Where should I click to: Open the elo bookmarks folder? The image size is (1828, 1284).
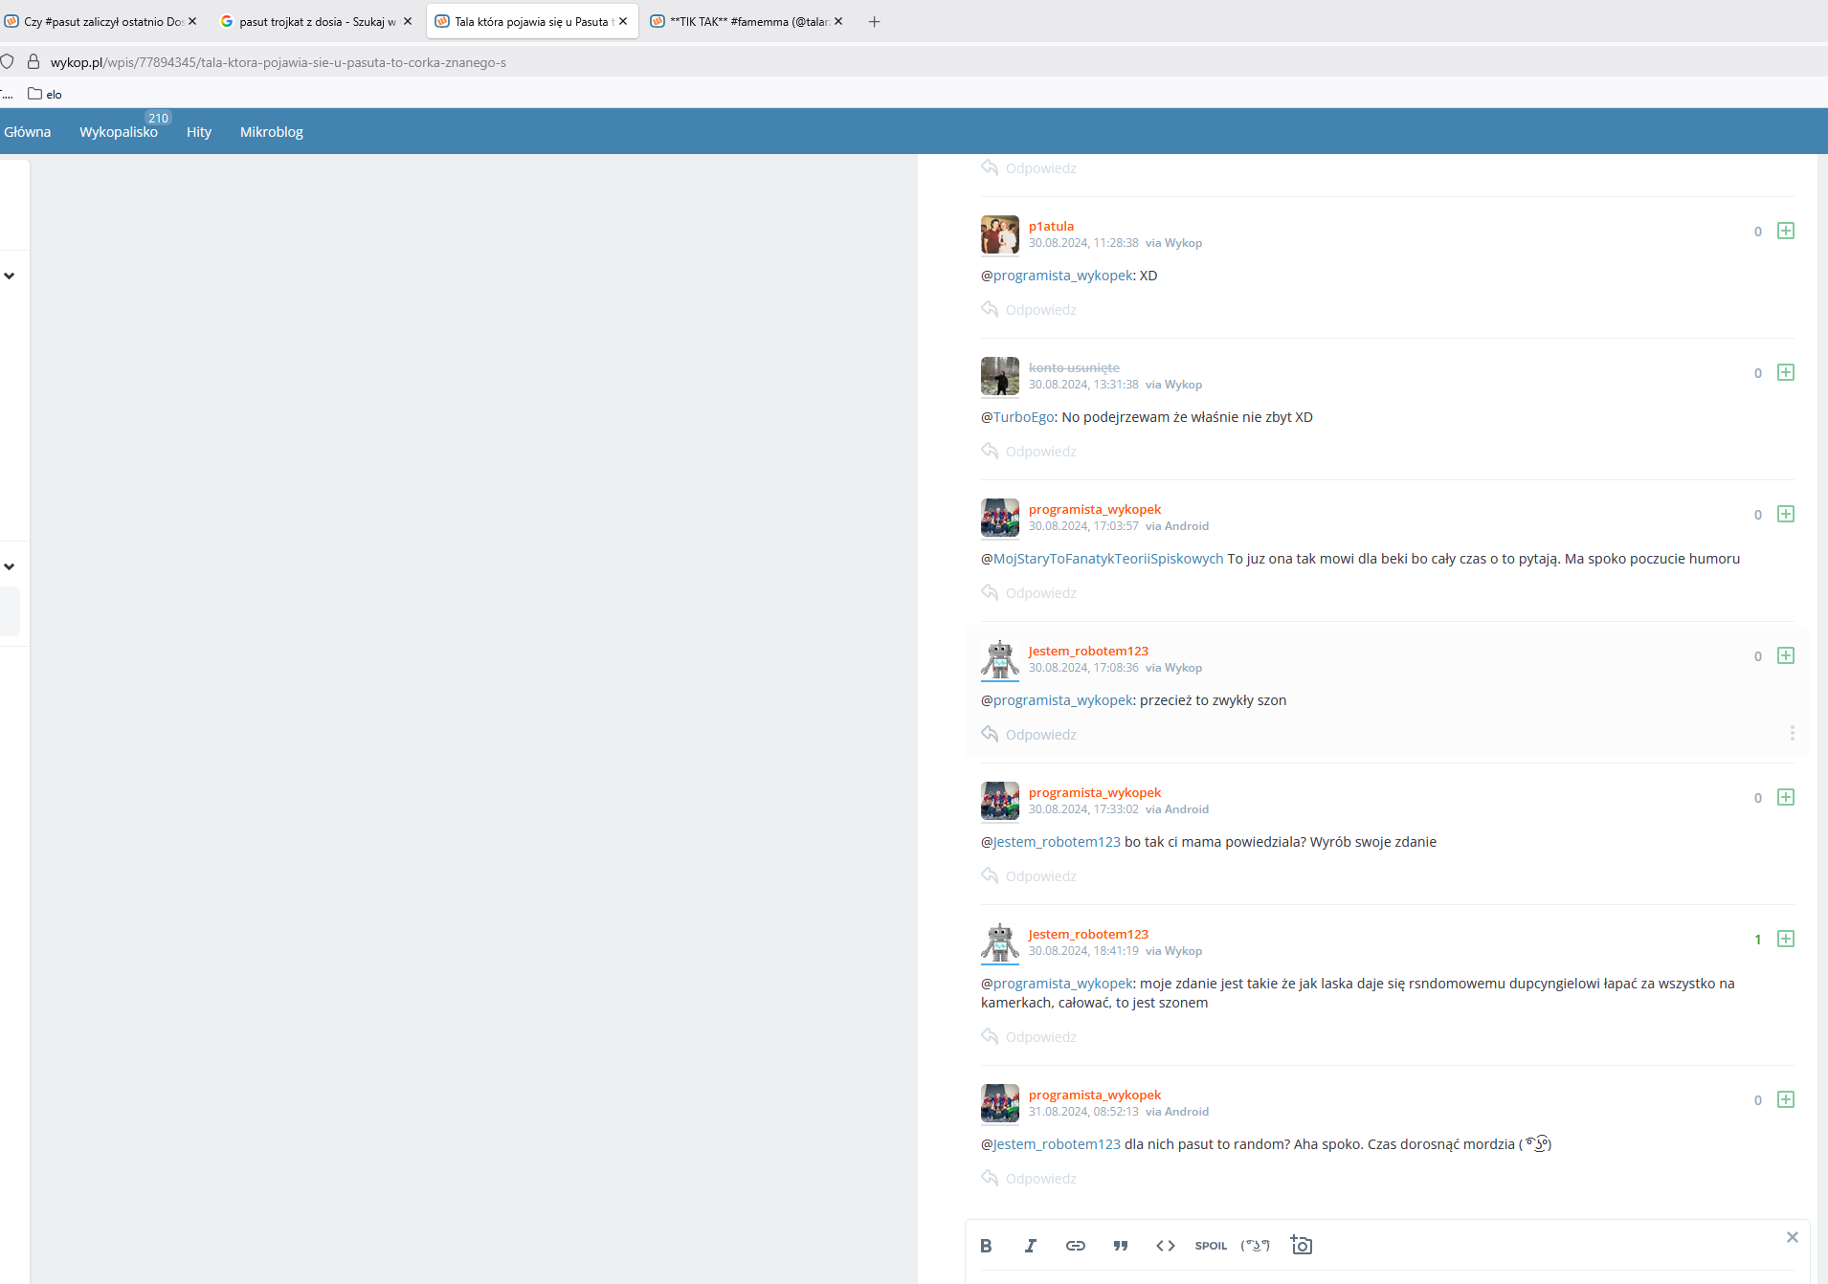coord(45,94)
